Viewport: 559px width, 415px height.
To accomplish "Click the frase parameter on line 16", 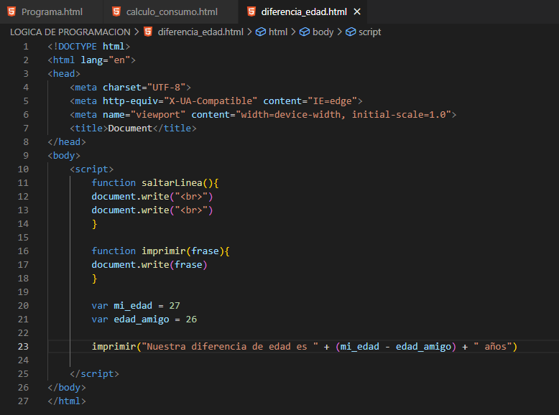I will tap(205, 251).
